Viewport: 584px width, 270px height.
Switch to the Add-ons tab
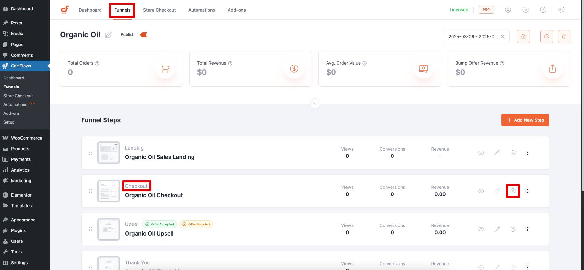coord(237,10)
